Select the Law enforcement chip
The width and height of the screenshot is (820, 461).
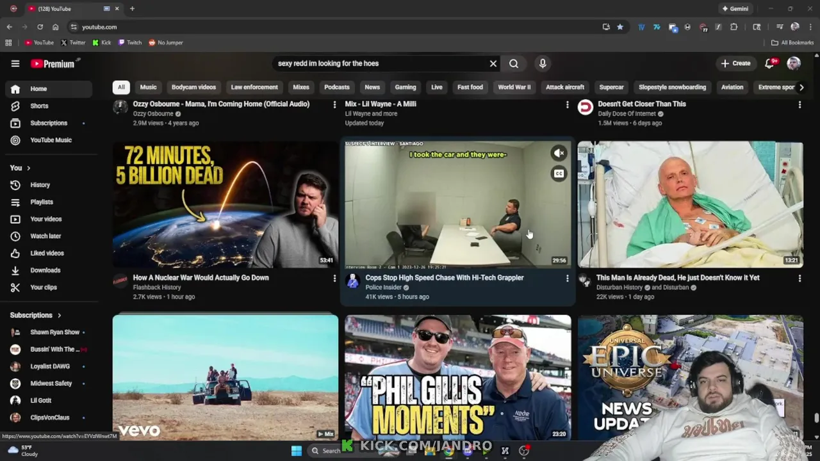[x=254, y=87]
